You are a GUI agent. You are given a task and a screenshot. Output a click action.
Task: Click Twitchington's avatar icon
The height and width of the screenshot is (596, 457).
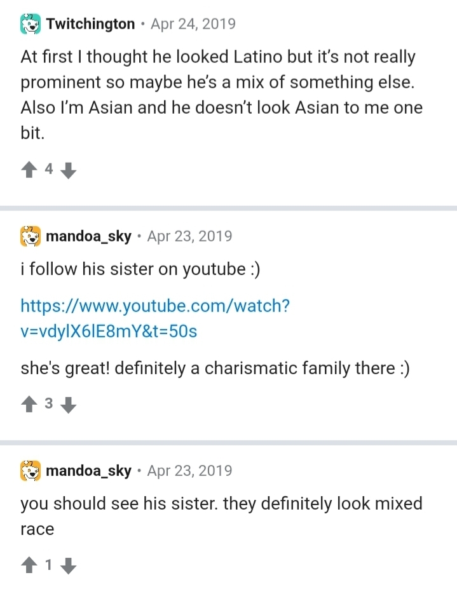pyautogui.click(x=31, y=25)
